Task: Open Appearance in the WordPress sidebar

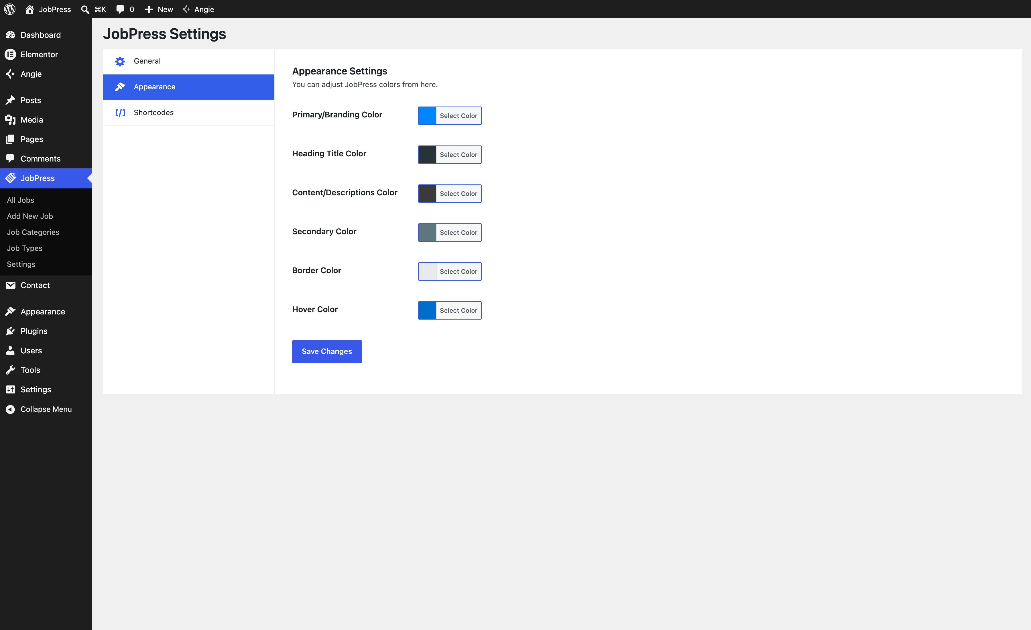Action: tap(46, 312)
